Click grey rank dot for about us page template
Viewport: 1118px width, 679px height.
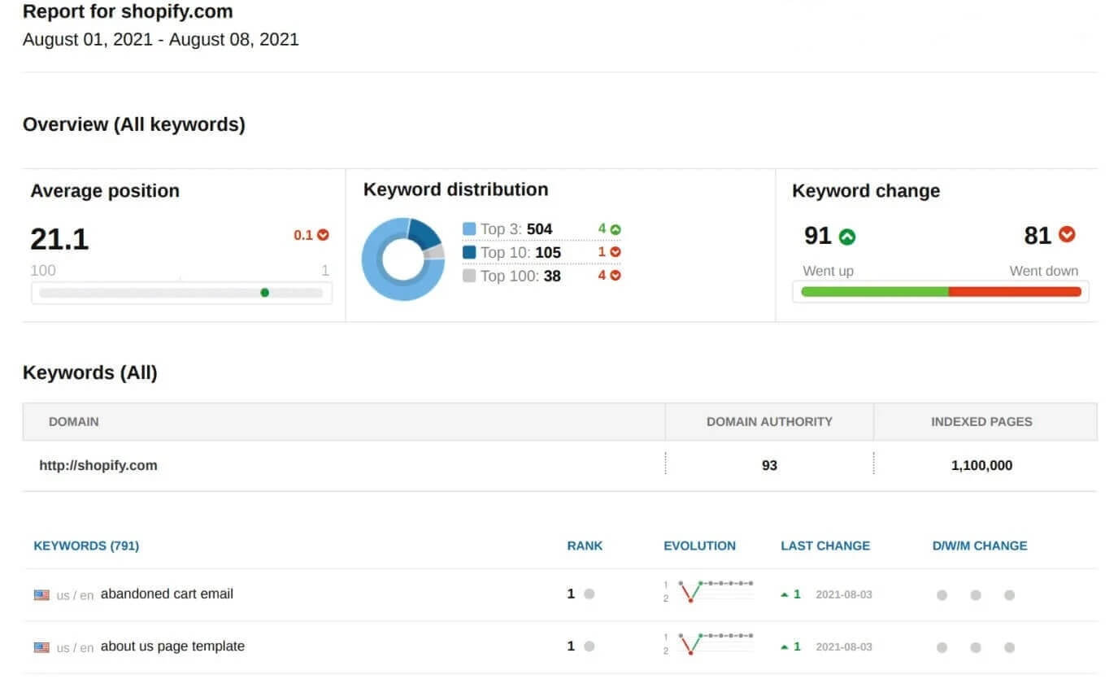pyautogui.click(x=589, y=646)
